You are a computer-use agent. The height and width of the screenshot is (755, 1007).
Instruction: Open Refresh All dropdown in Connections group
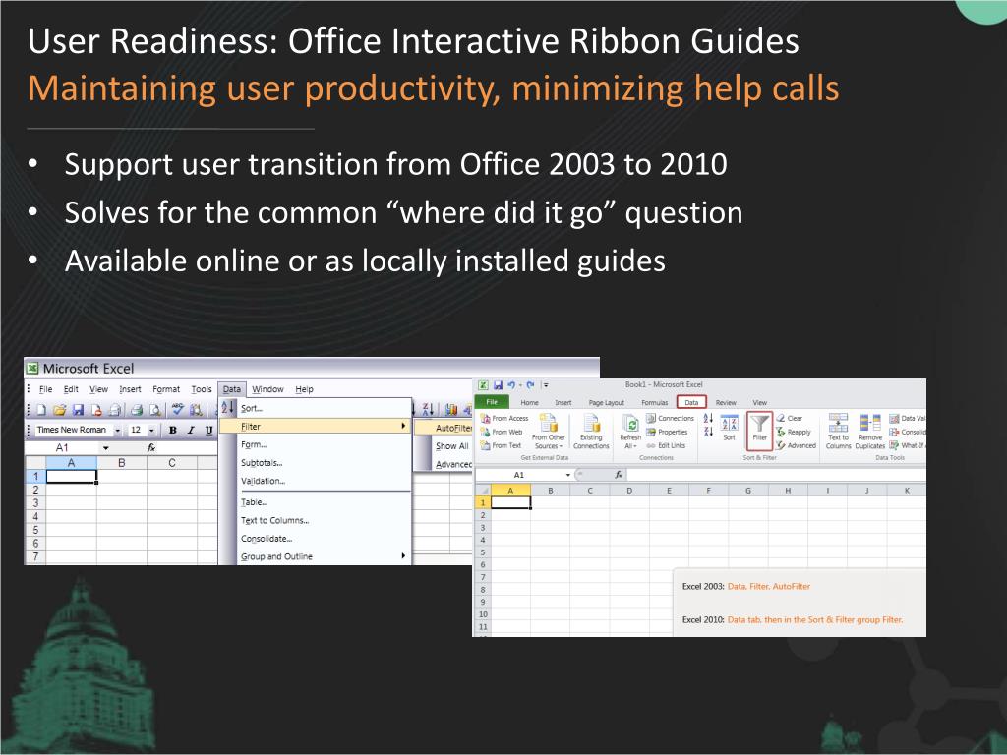(x=630, y=432)
